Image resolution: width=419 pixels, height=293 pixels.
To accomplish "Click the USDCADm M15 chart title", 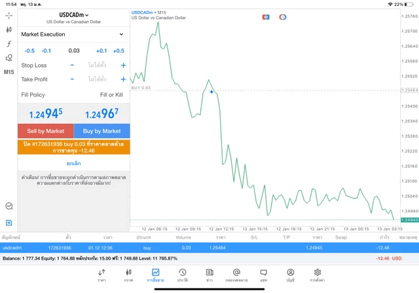I will click(x=149, y=12).
